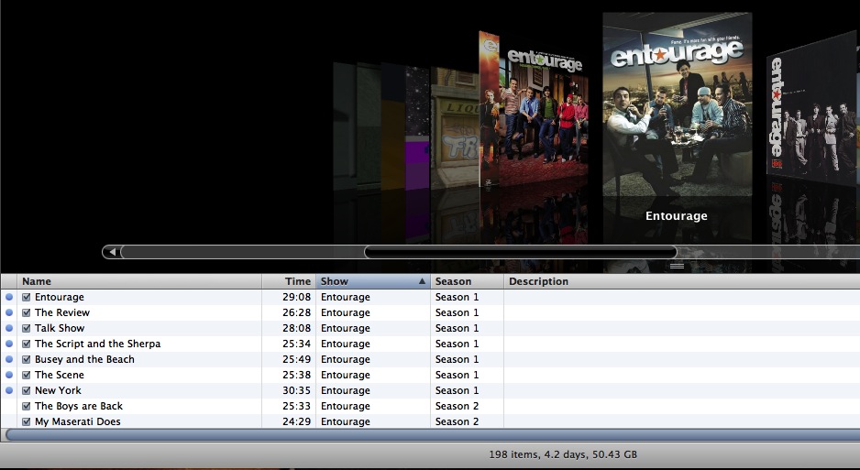The image size is (860, 470).
Task: Toggle checkbox for the Entourage episode row
Action: (26, 297)
